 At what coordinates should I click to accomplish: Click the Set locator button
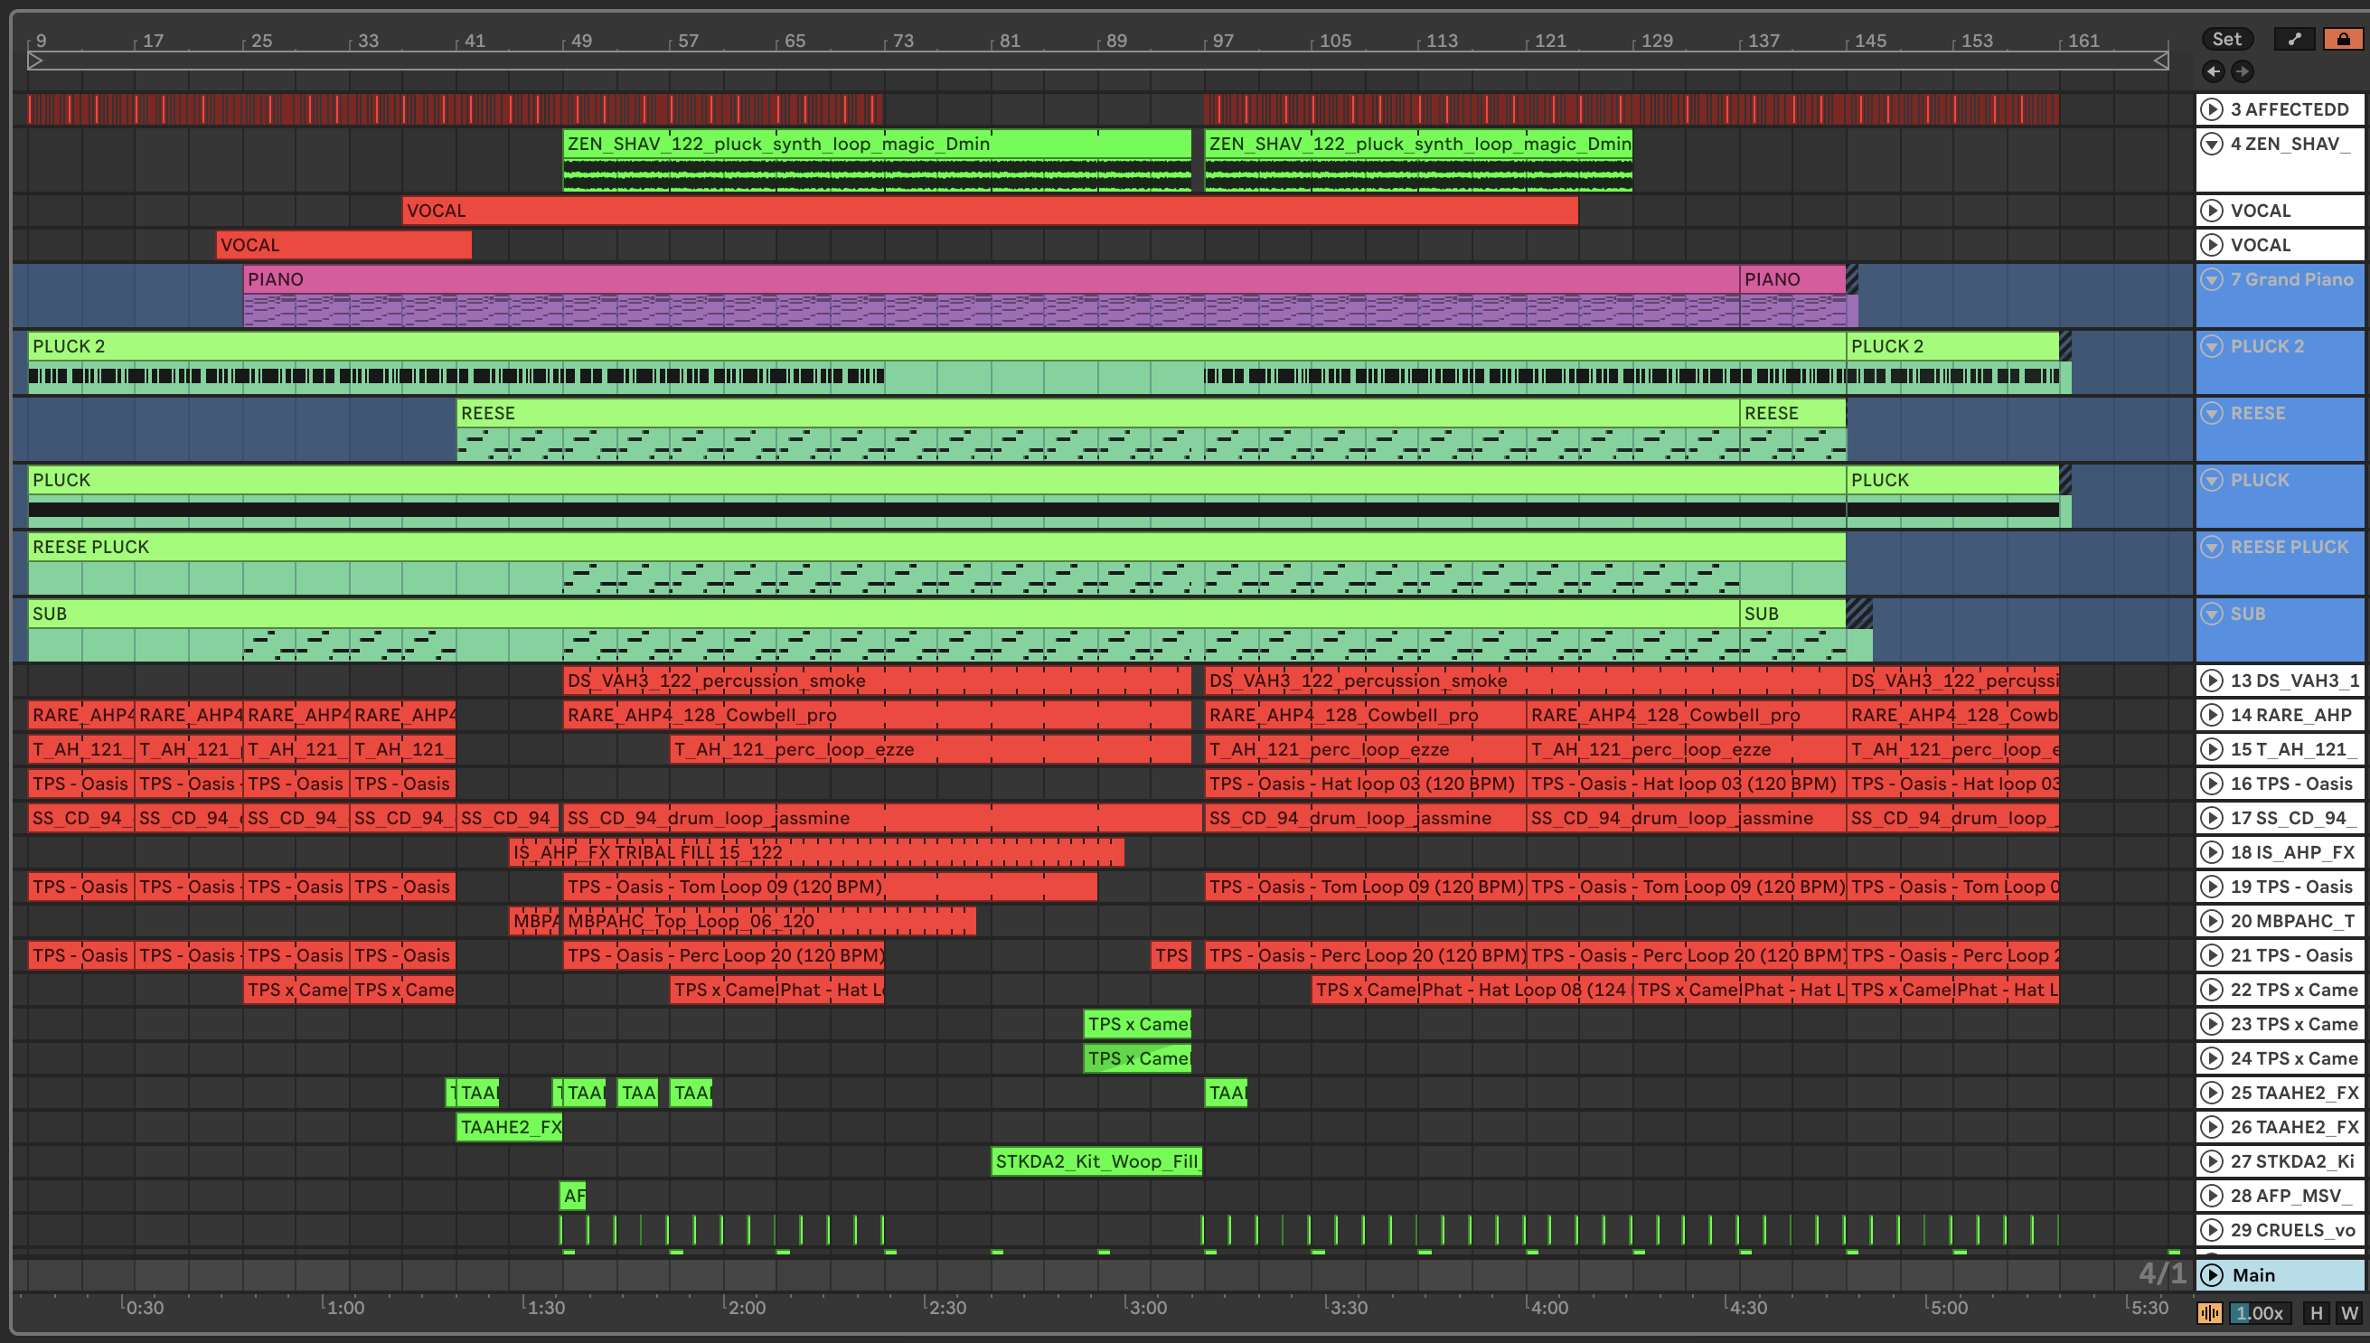[x=2226, y=39]
